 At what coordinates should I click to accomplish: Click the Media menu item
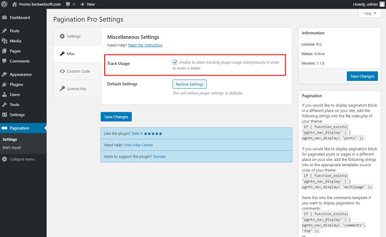tap(23, 41)
